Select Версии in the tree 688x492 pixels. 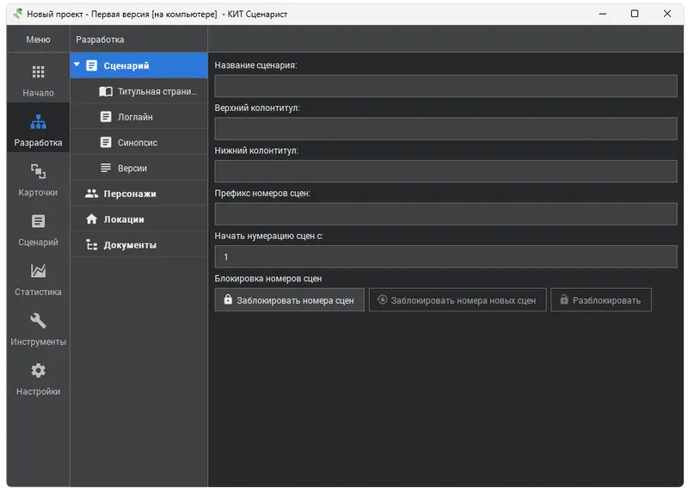[x=138, y=168]
